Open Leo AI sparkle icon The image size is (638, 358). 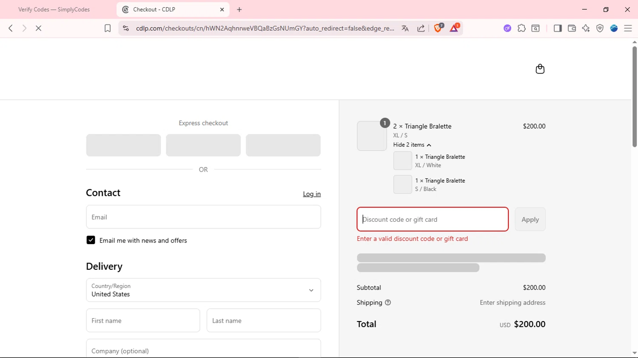tap(586, 28)
